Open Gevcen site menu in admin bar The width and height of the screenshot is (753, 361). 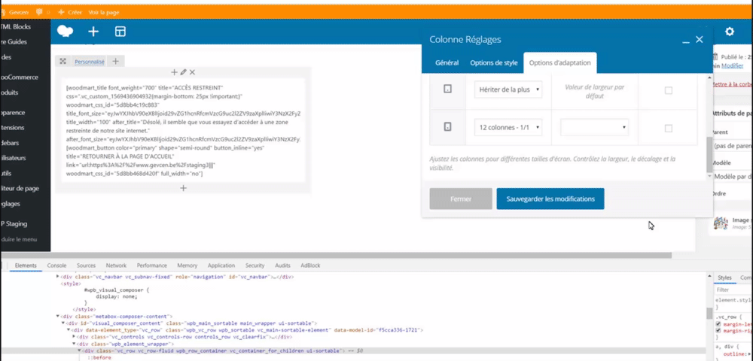14,12
